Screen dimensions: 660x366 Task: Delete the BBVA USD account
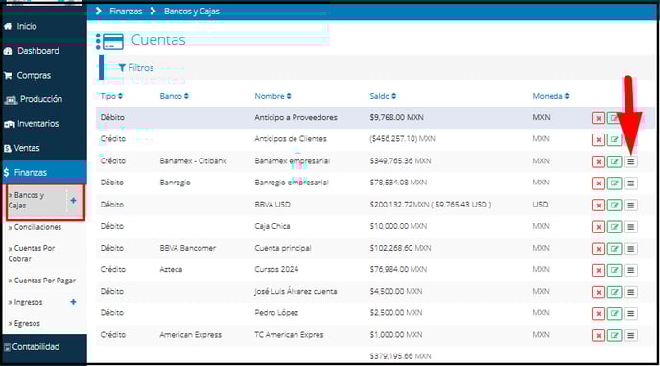click(x=599, y=205)
